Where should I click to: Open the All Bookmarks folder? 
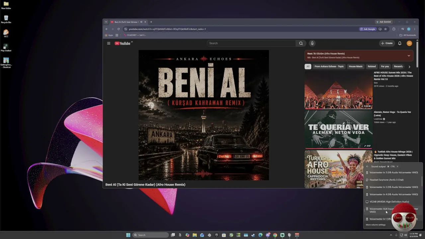[408, 35]
